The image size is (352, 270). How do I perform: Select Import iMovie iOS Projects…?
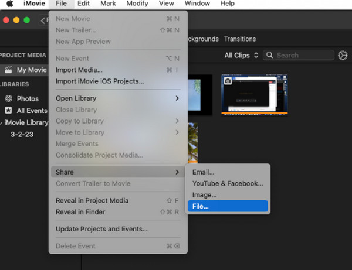click(x=118, y=81)
